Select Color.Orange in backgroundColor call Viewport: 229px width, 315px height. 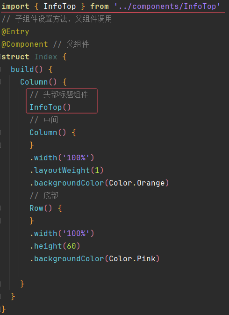pyautogui.click(x=137, y=183)
